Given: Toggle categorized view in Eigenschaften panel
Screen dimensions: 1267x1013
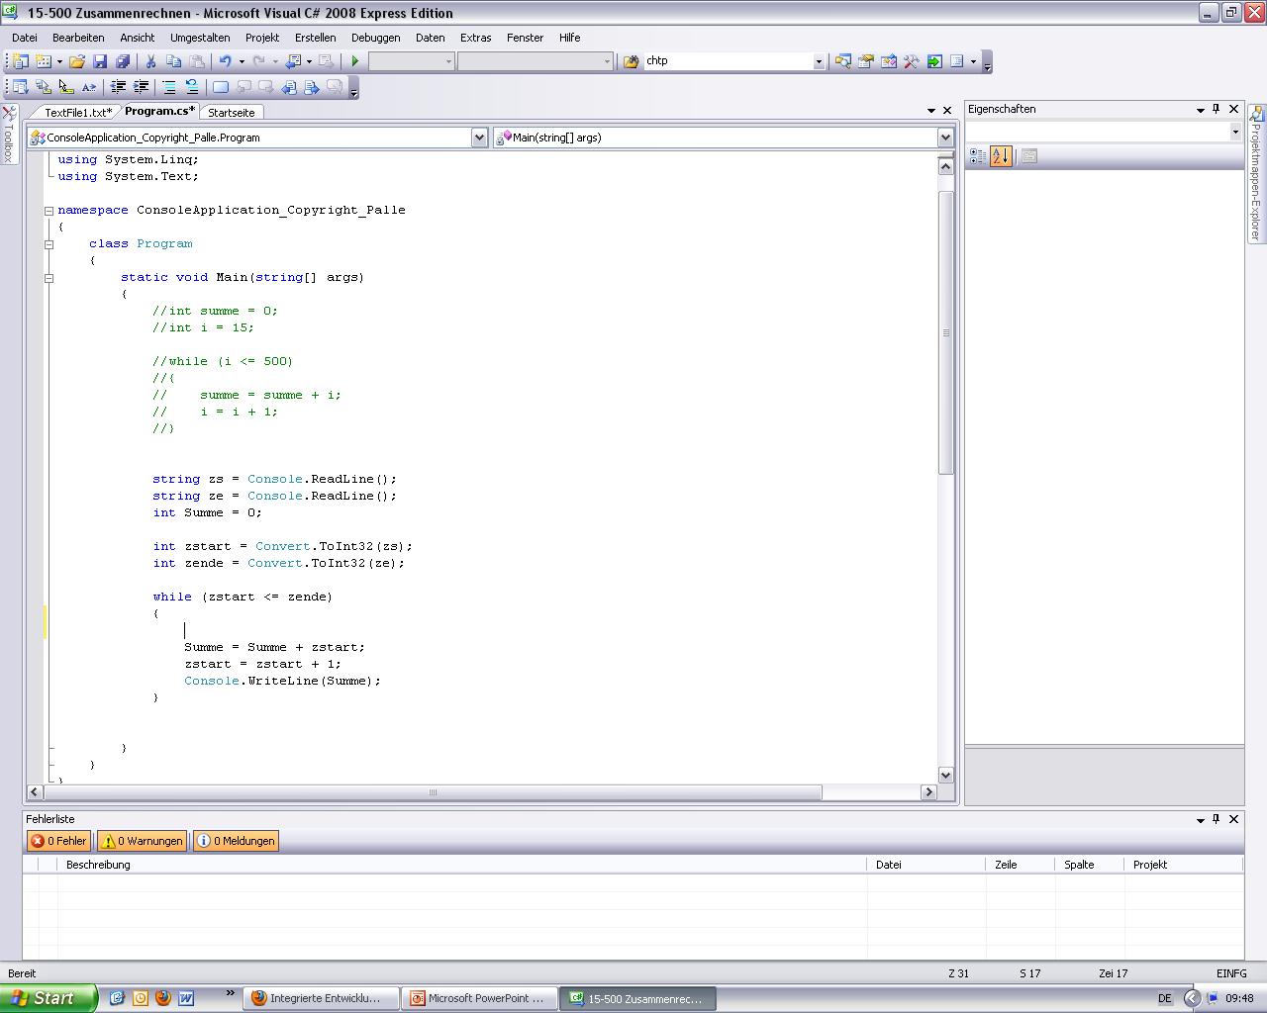Looking at the screenshot, I should click(977, 156).
